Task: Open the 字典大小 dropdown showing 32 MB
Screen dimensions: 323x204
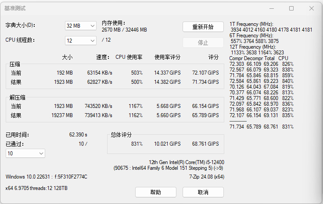Action: pyautogui.click(x=81, y=26)
